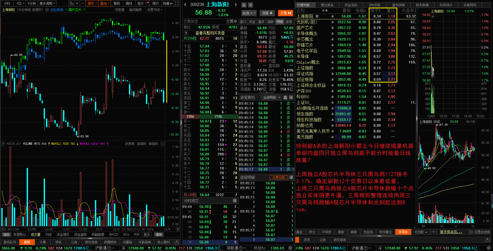The height and width of the screenshot is (251, 493).
Task: Open status bar settings gear bottom right
Action: tap(489, 248)
